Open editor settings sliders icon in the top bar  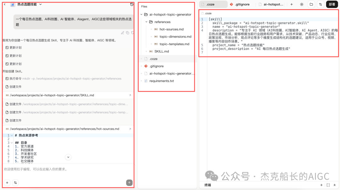click(x=320, y=4)
